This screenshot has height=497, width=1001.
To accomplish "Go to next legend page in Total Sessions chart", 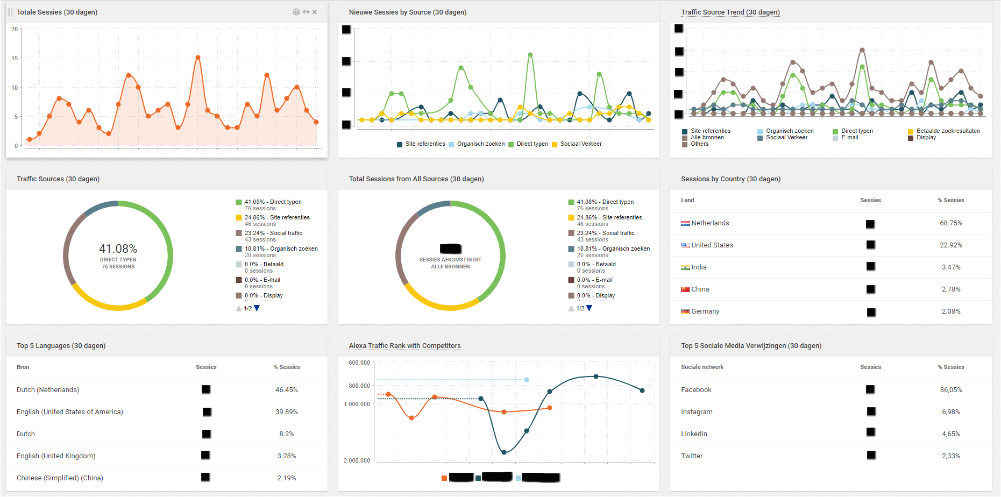I will 590,308.
